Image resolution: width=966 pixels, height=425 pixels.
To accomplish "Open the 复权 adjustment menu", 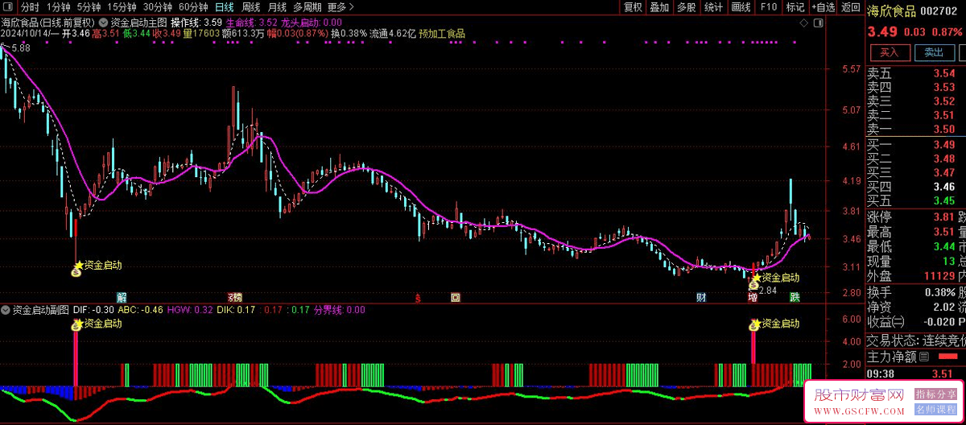I will click(633, 7).
